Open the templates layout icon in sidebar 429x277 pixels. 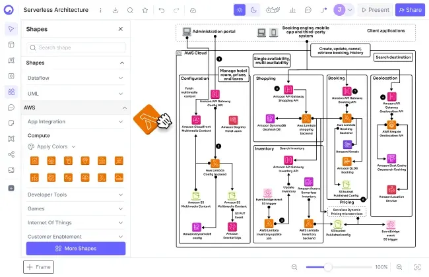point(11,45)
